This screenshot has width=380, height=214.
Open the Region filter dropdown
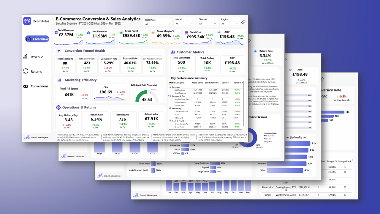click(230, 24)
